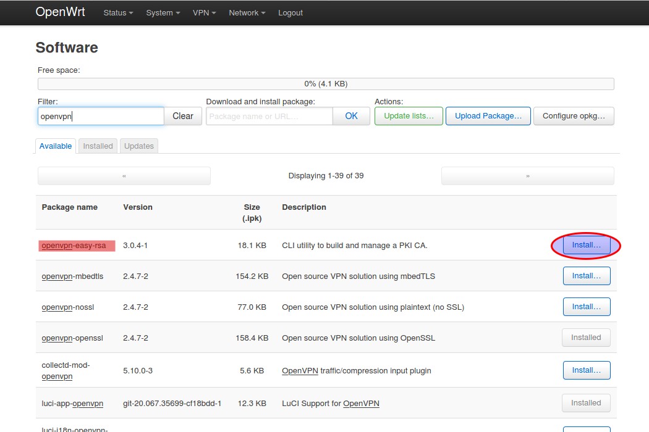Screen dimensions: 649x432
Task: Click the Description column header
Action: (304, 207)
